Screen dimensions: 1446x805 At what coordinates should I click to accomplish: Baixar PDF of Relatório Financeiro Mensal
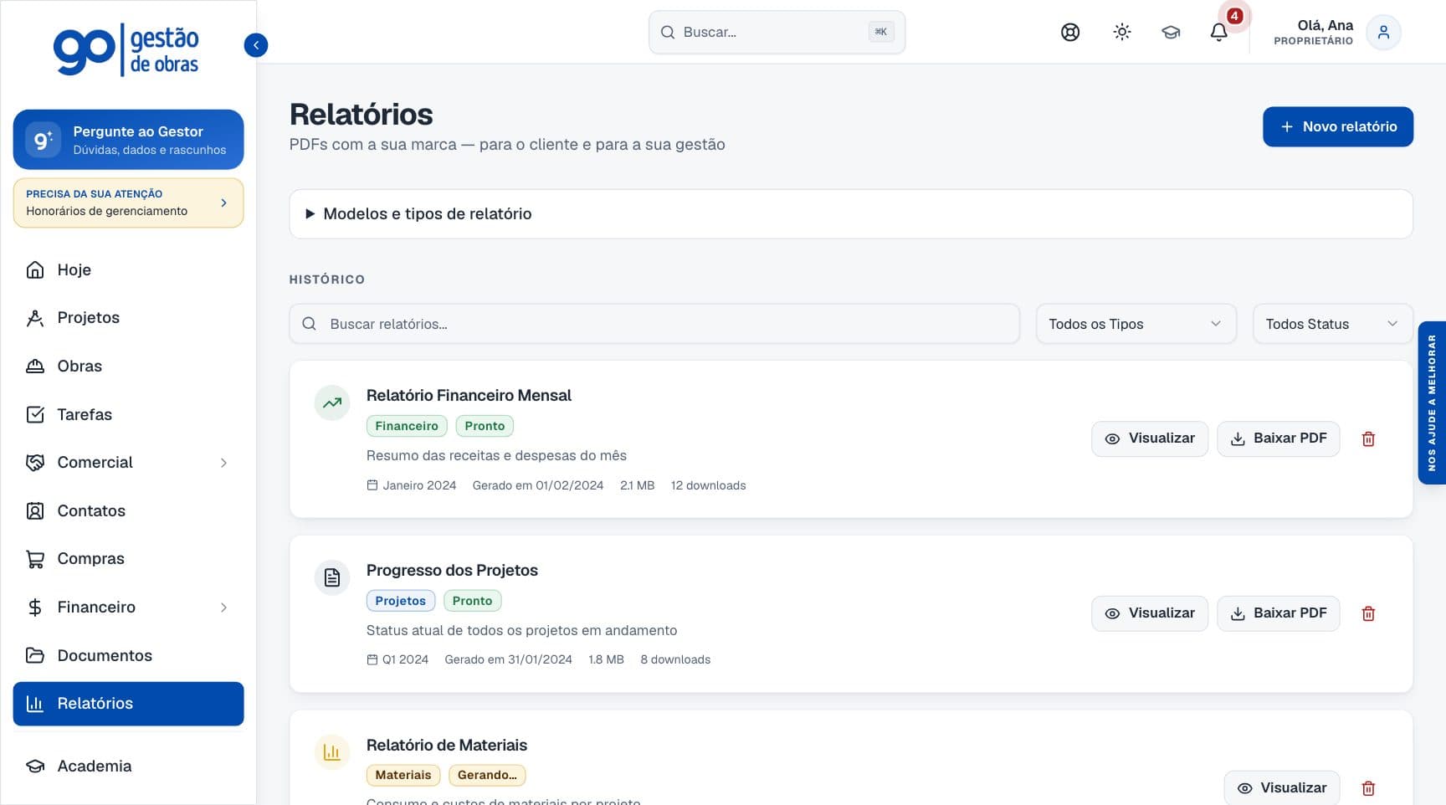1278,438
